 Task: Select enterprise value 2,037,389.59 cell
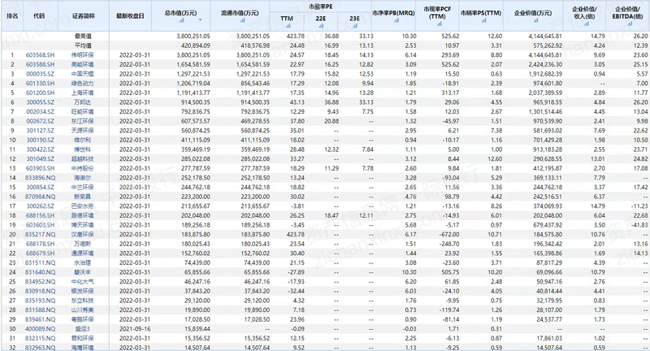pyautogui.click(x=545, y=93)
